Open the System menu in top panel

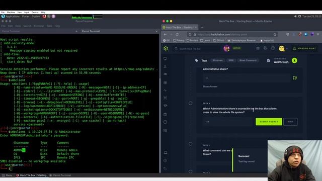click(36, 17)
